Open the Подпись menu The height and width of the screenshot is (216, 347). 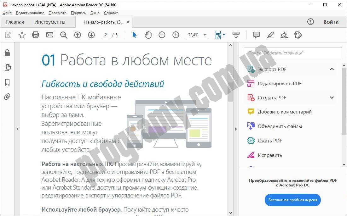[x=78, y=13]
